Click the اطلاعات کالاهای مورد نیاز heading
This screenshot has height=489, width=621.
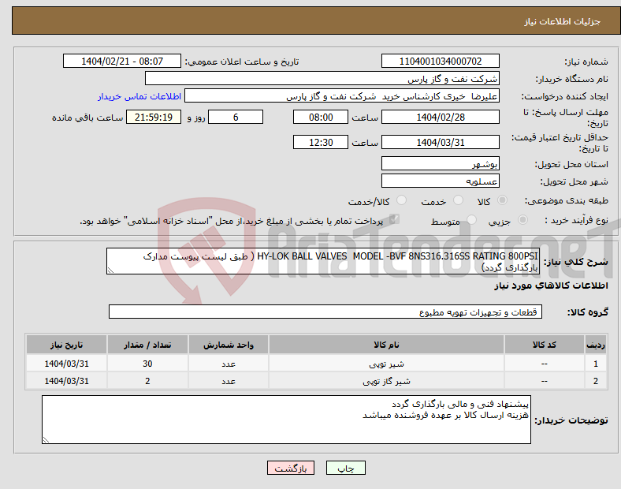(551, 286)
